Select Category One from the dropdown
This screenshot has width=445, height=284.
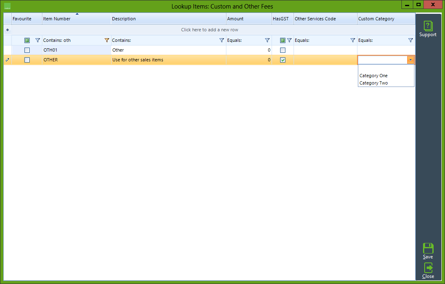point(373,76)
